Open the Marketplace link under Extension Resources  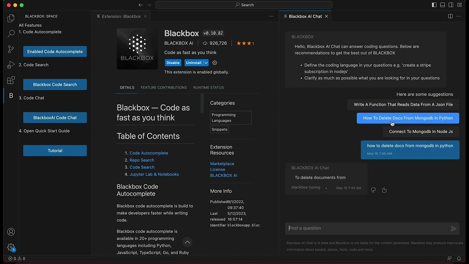pos(222,164)
